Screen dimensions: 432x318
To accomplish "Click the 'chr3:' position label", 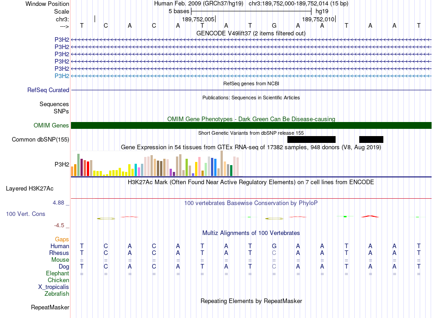I will point(62,19).
